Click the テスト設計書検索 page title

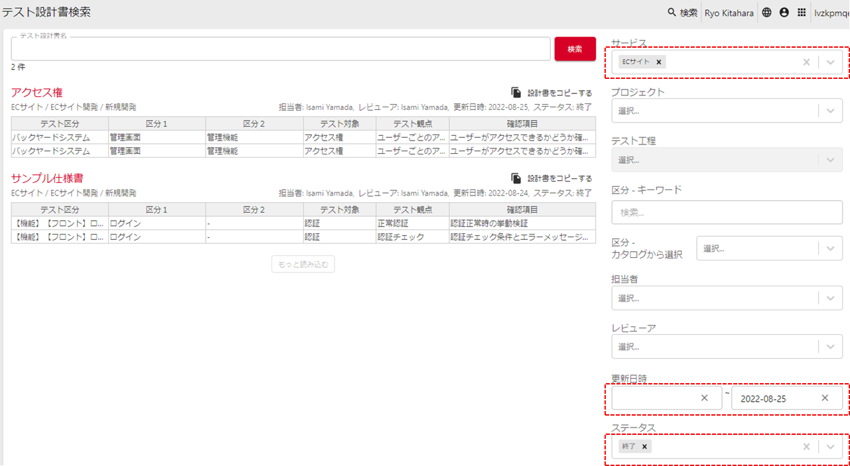point(46,12)
